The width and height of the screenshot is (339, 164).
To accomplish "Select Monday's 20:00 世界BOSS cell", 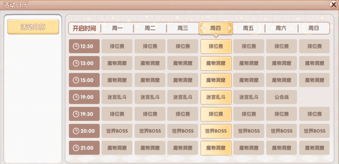I will pos(117,131).
